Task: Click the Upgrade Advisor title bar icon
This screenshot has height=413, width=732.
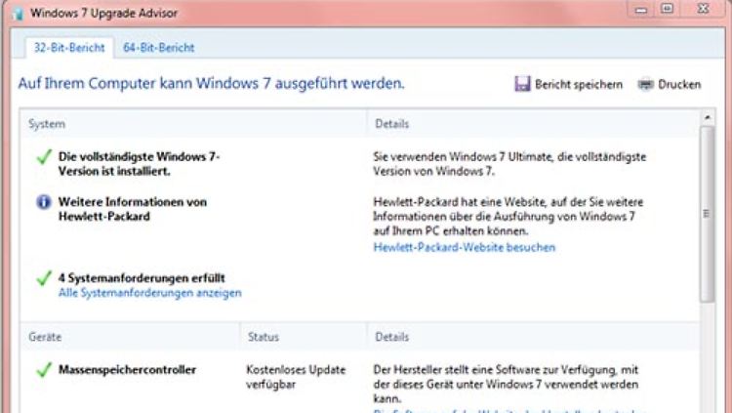Action: 18,13
